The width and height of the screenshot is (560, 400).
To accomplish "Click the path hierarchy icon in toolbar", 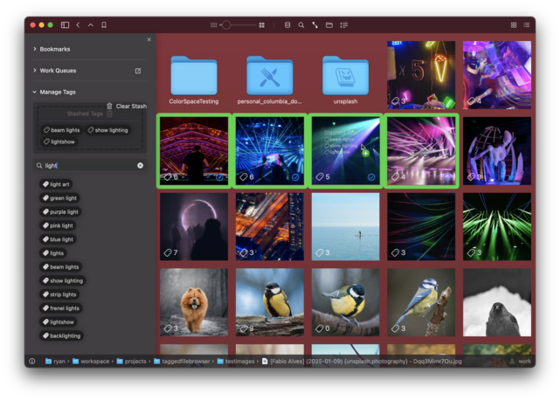I will [315, 25].
